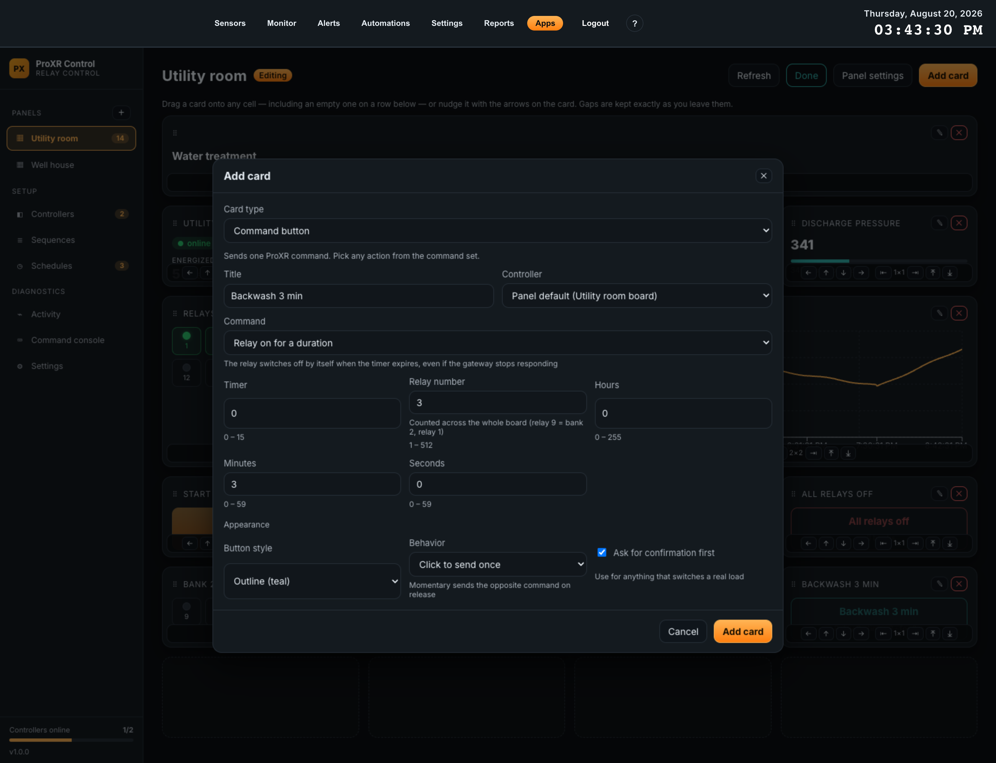Nudge All Relays Off card left
Image resolution: width=996 pixels, height=763 pixels.
pos(808,543)
